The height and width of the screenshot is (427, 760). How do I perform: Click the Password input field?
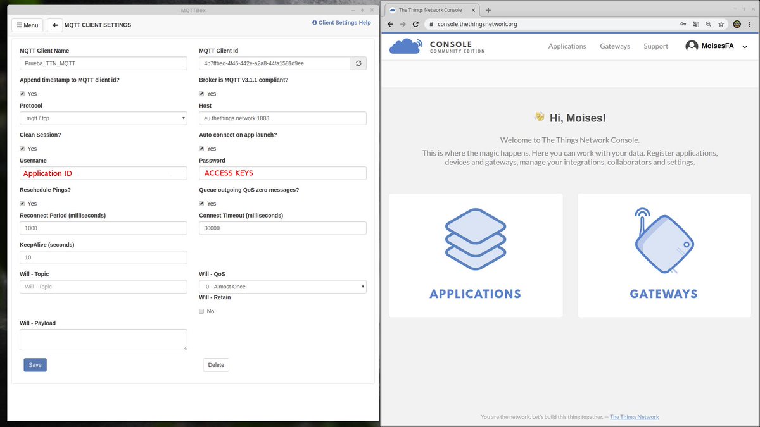click(282, 173)
